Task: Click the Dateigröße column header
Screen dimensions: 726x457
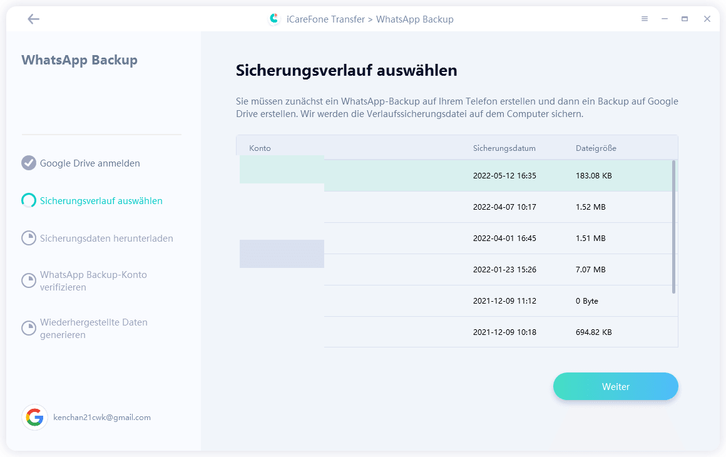Action: 596,148
